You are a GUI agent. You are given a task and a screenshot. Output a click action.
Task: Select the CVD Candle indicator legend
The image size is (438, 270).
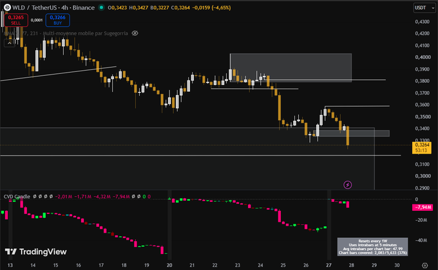pos(17,196)
